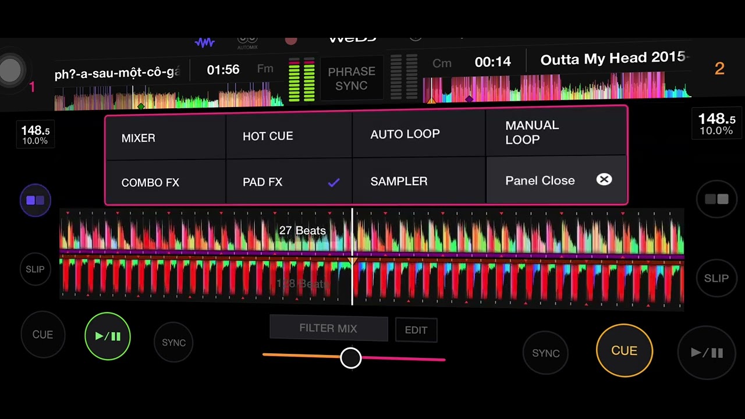
Task: Open deck 2 panel selector icon
Action: tap(716, 199)
